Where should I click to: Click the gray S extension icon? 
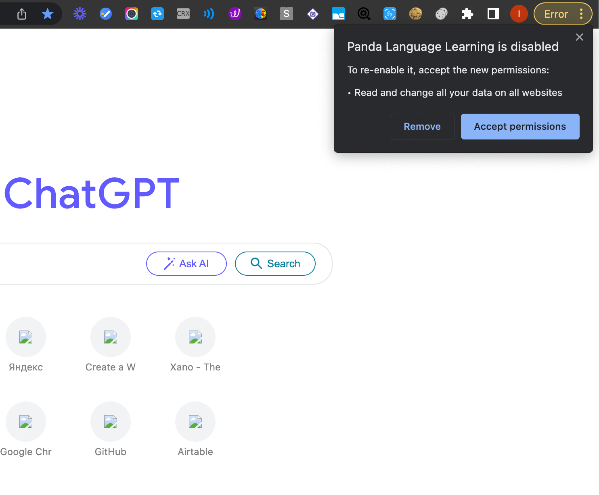pyautogui.click(x=286, y=14)
